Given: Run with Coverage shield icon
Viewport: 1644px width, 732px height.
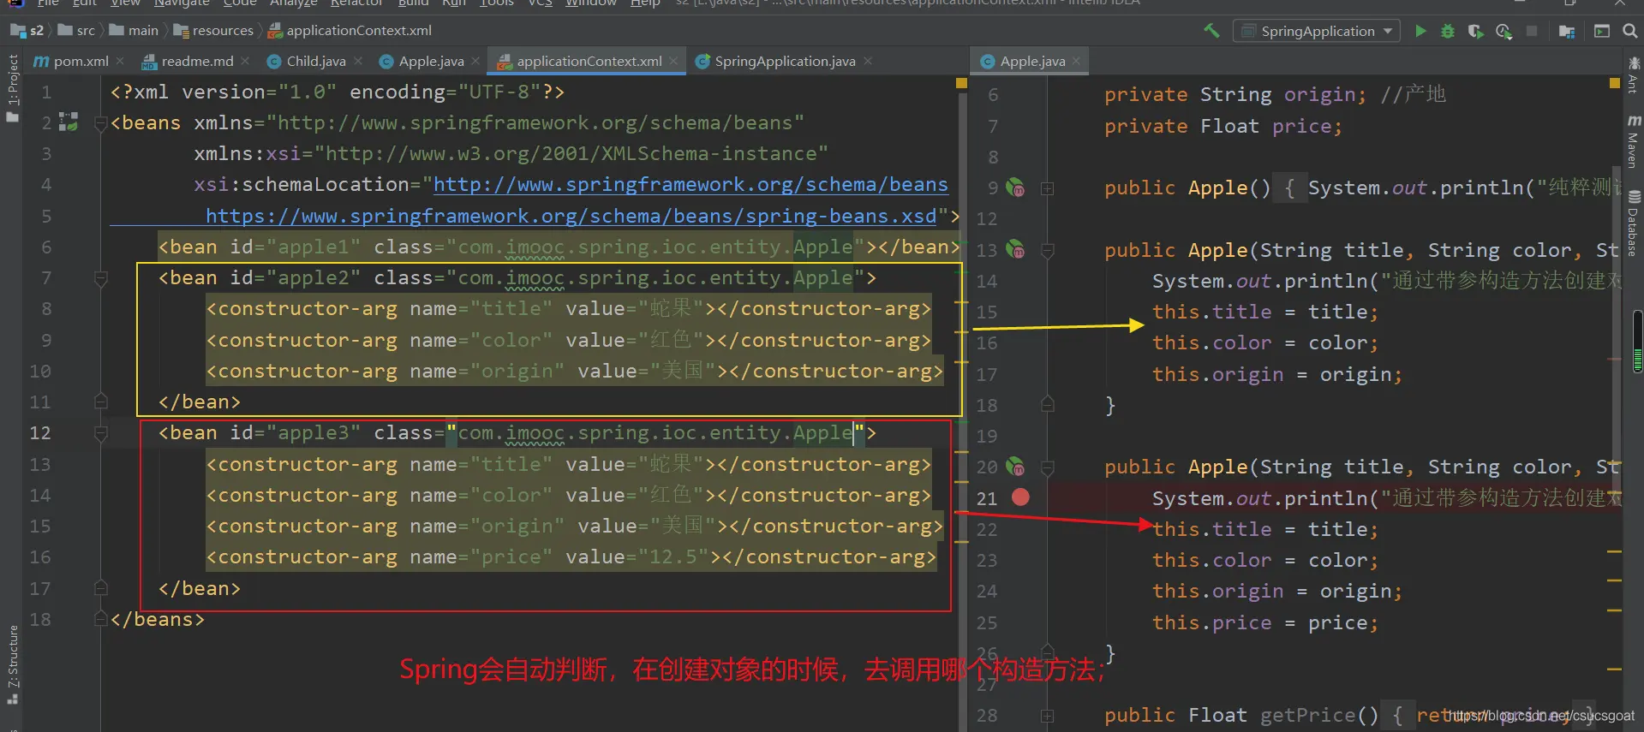Looking at the screenshot, I should (1475, 31).
